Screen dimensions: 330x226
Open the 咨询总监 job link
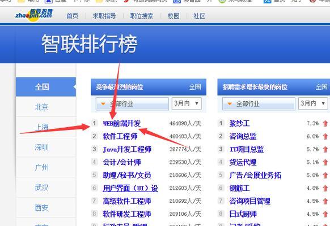click(x=243, y=136)
